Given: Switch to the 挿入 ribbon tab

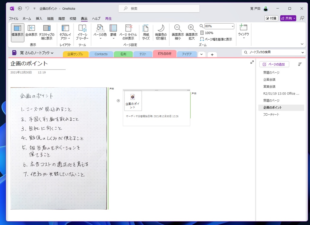Looking at the screenshot, I should tap(39, 18).
